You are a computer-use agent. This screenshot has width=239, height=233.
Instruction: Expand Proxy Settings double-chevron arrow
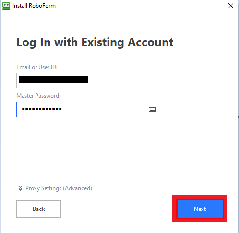point(20,188)
